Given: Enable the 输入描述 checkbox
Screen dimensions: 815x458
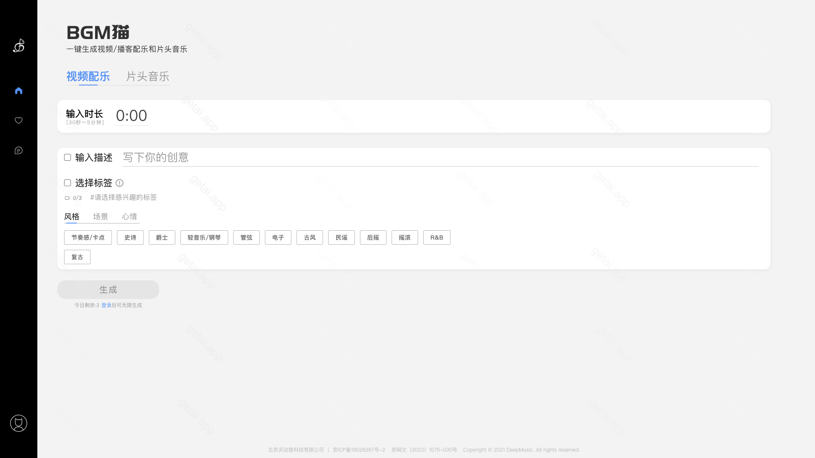Looking at the screenshot, I should [x=67, y=157].
